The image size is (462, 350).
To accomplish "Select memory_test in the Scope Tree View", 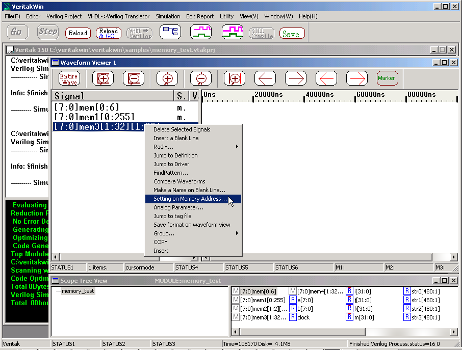I will (x=78, y=291).
